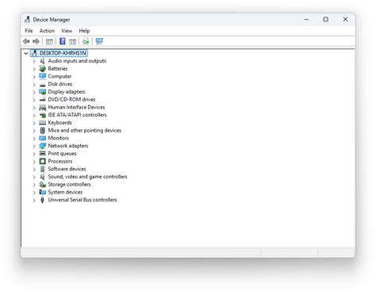Click the Processors chip icon
376x292 pixels.
click(x=42, y=161)
